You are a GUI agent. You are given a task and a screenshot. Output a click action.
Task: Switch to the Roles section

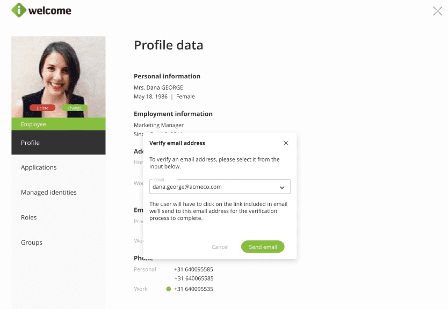point(29,217)
